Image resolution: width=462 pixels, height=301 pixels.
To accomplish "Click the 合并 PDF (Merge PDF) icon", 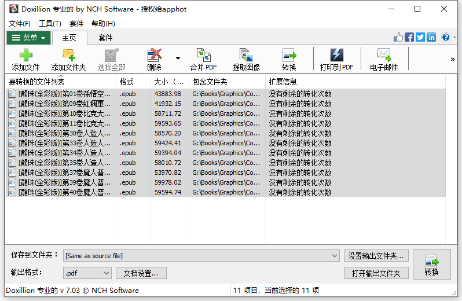I will [x=203, y=60].
